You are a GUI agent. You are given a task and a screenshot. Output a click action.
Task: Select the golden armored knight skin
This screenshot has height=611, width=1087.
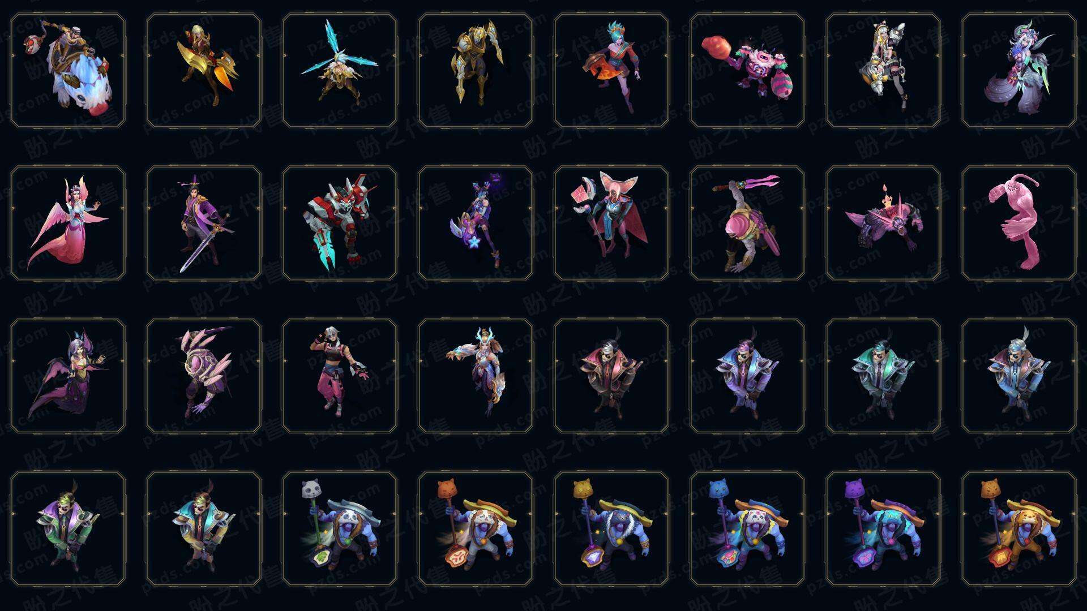coord(476,70)
